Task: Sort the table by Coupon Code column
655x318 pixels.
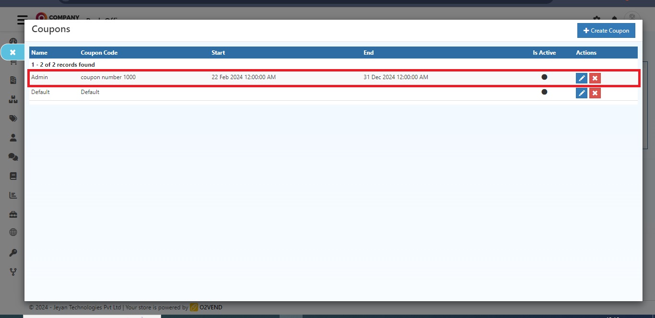Action: click(x=99, y=52)
